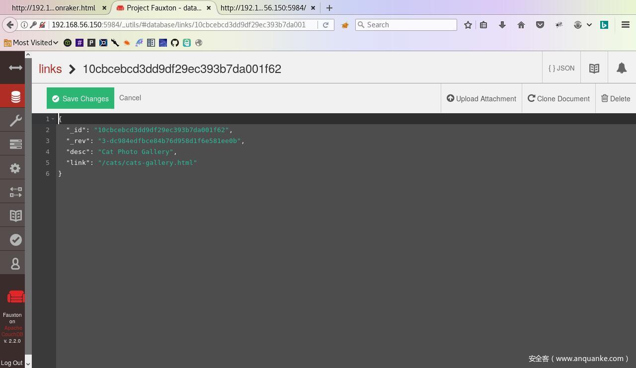Click the browser Search input field
This screenshot has height=368, width=636.
410,25
